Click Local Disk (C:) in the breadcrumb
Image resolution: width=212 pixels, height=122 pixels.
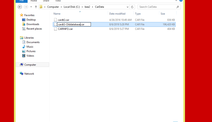pos(72,7)
